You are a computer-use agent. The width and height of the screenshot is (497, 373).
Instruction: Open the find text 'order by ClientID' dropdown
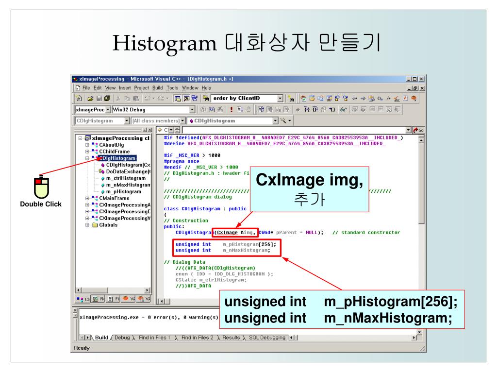[x=280, y=98]
